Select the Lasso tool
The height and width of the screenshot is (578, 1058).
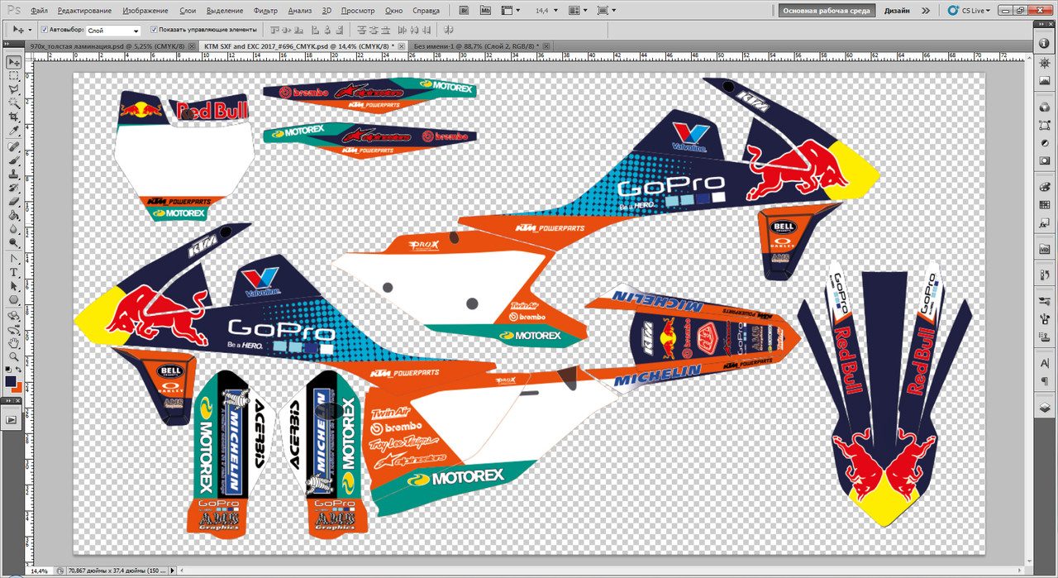(x=14, y=88)
